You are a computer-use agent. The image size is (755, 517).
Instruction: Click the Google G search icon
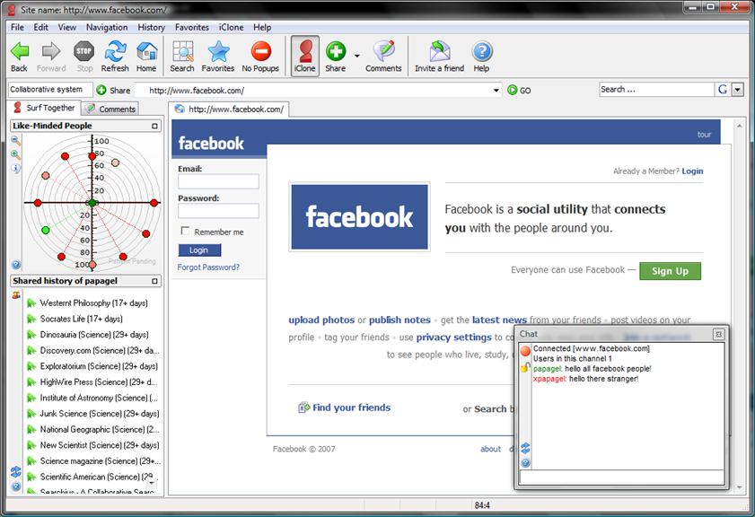coord(723,90)
